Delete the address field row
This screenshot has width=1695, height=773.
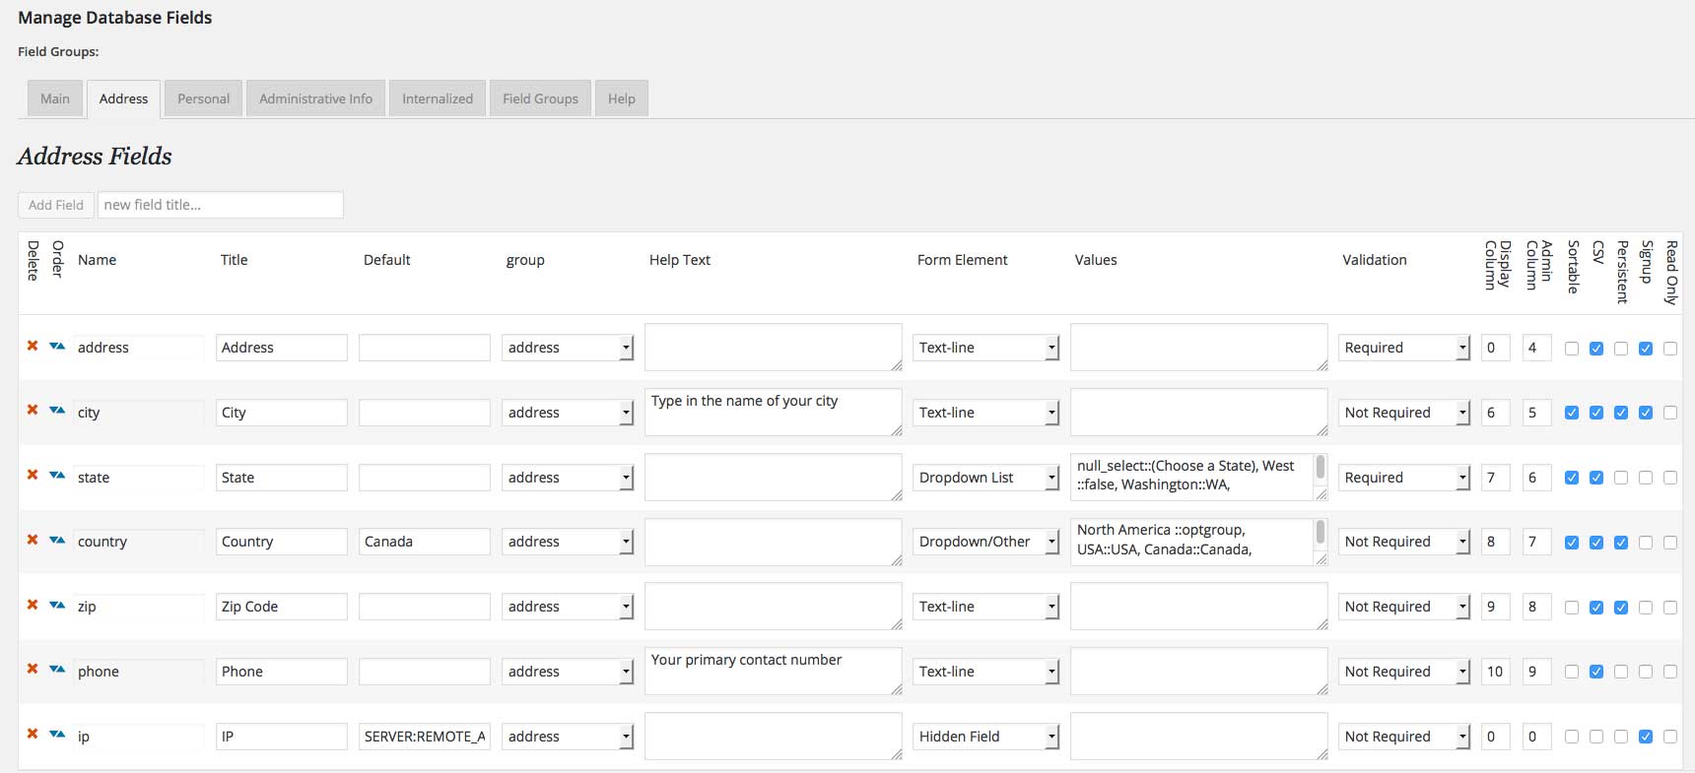click(x=33, y=346)
